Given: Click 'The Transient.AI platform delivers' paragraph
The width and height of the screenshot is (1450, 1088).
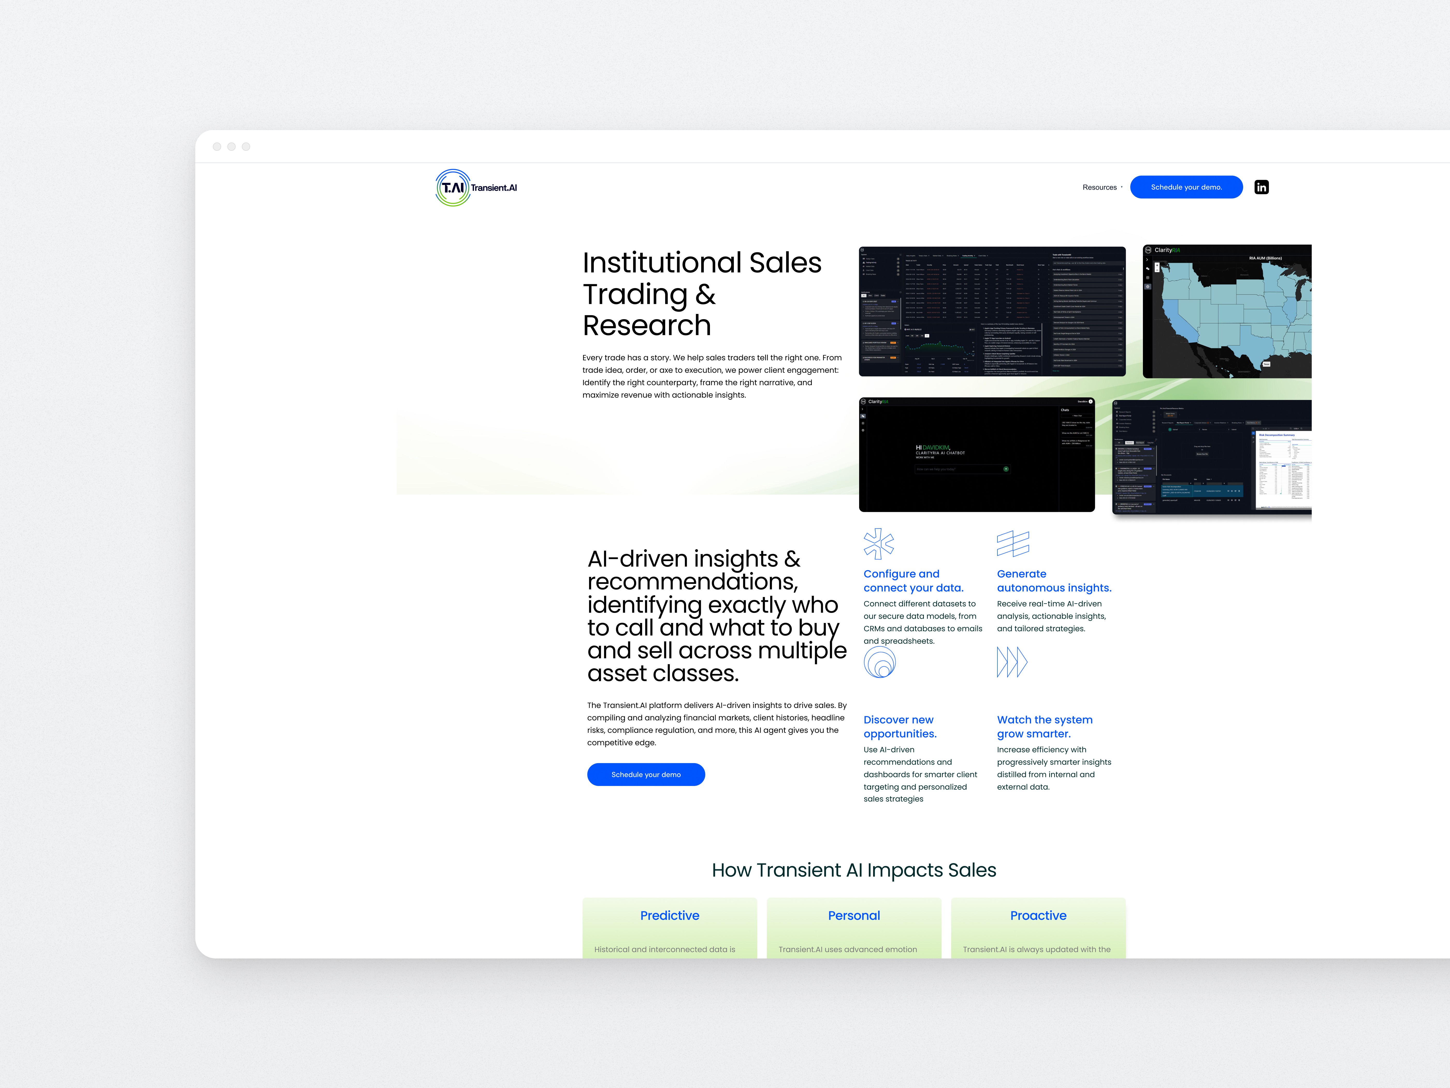Looking at the screenshot, I should pyautogui.click(x=717, y=724).
